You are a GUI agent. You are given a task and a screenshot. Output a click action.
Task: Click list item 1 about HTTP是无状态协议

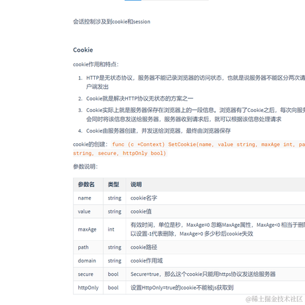tap(196, 82)
